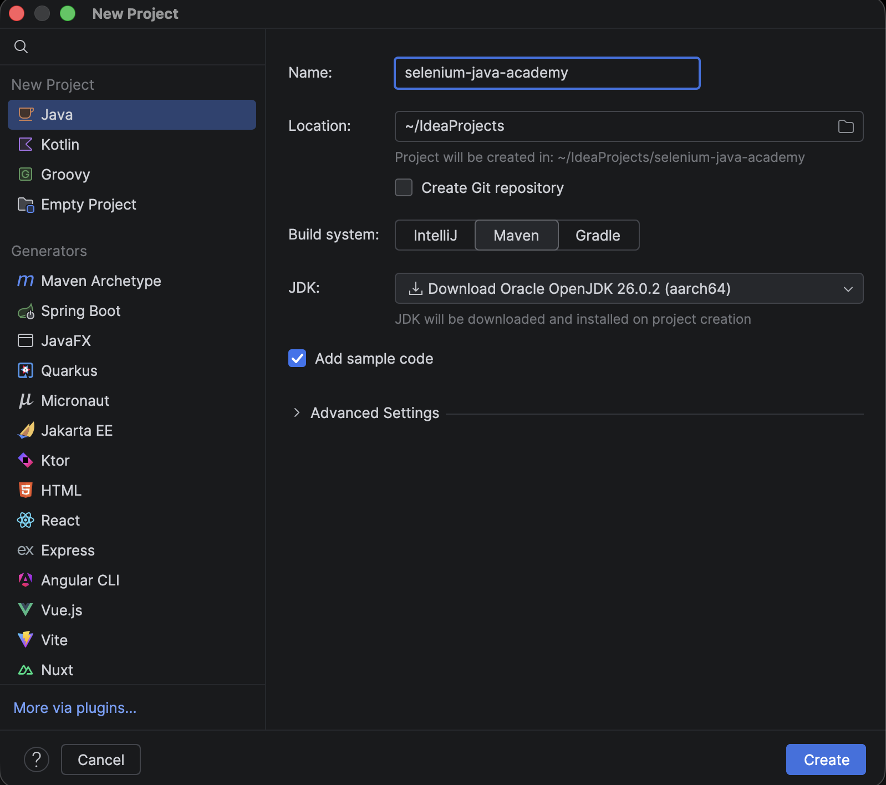The height and width of the screenshot is (785, 886).
Task: Select React generator label
Action: click(x=60, y=521)
